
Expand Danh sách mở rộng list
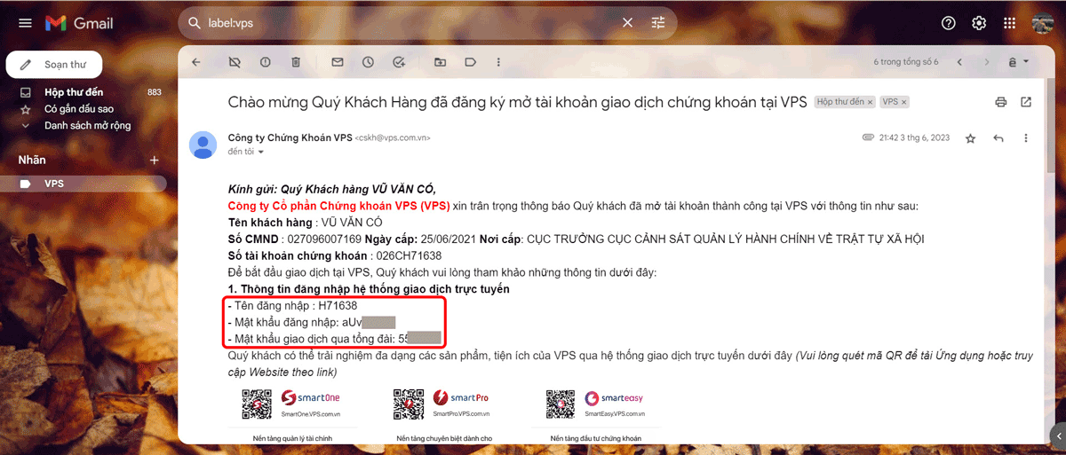coord(87,125)
